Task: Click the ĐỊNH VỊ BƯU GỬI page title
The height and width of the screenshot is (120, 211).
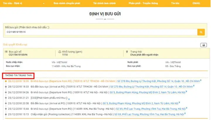Action: pos(105,14)
